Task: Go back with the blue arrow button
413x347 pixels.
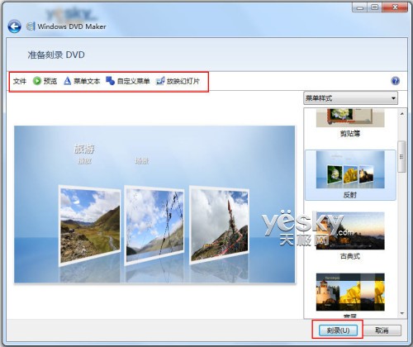Action: pos(14,26)
